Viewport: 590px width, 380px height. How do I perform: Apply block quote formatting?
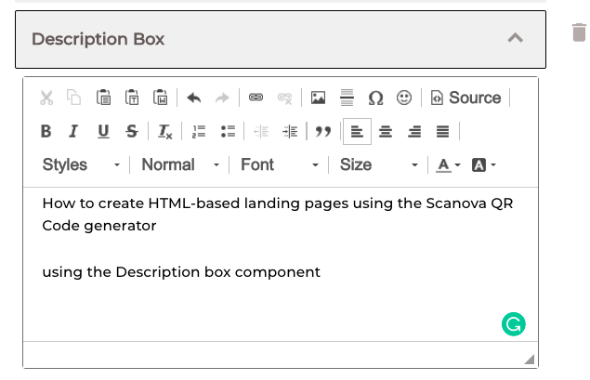click(323, 132)
